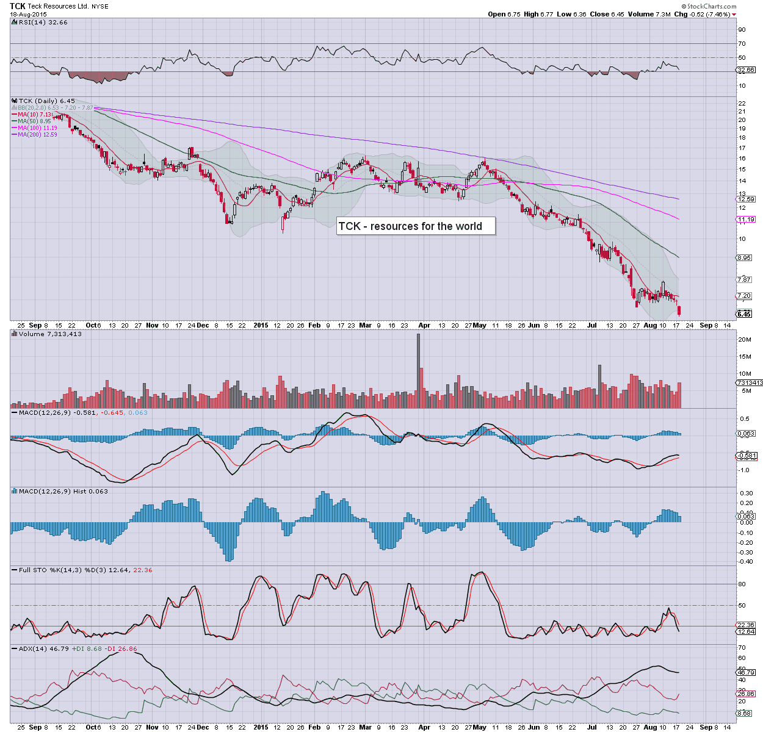Click the stochastic %K axis tag 12.64
This screenshot has height=732, width=763.
pos(746,631)
